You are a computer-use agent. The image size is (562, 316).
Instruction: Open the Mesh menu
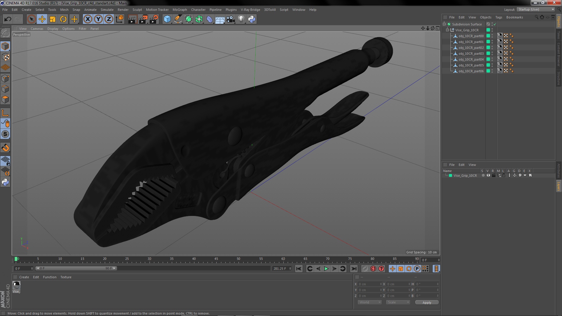click(x=64, y=9)
